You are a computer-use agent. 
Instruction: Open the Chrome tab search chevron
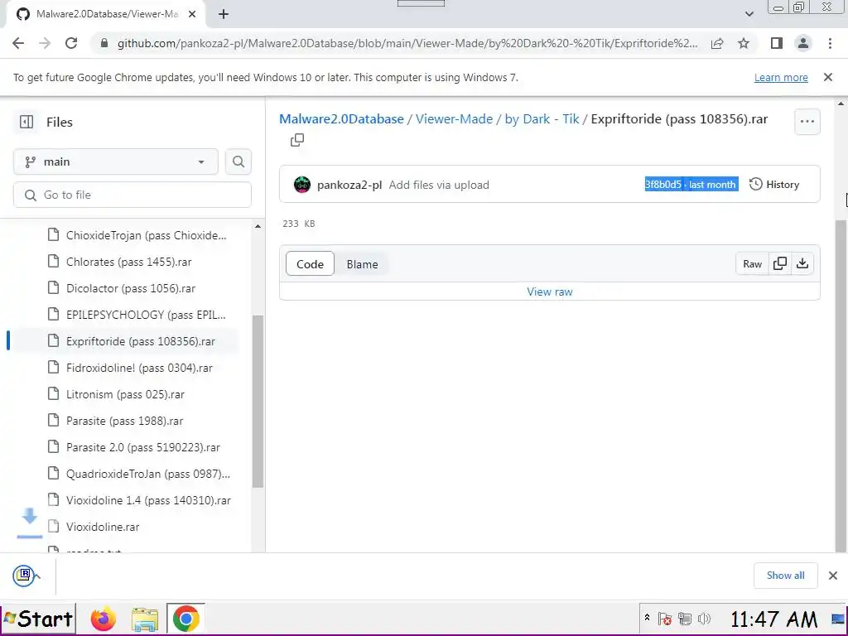point(749,14)
